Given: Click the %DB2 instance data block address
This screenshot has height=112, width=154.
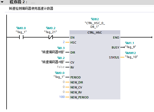Looking at the screenshot, I should [95, 19].
